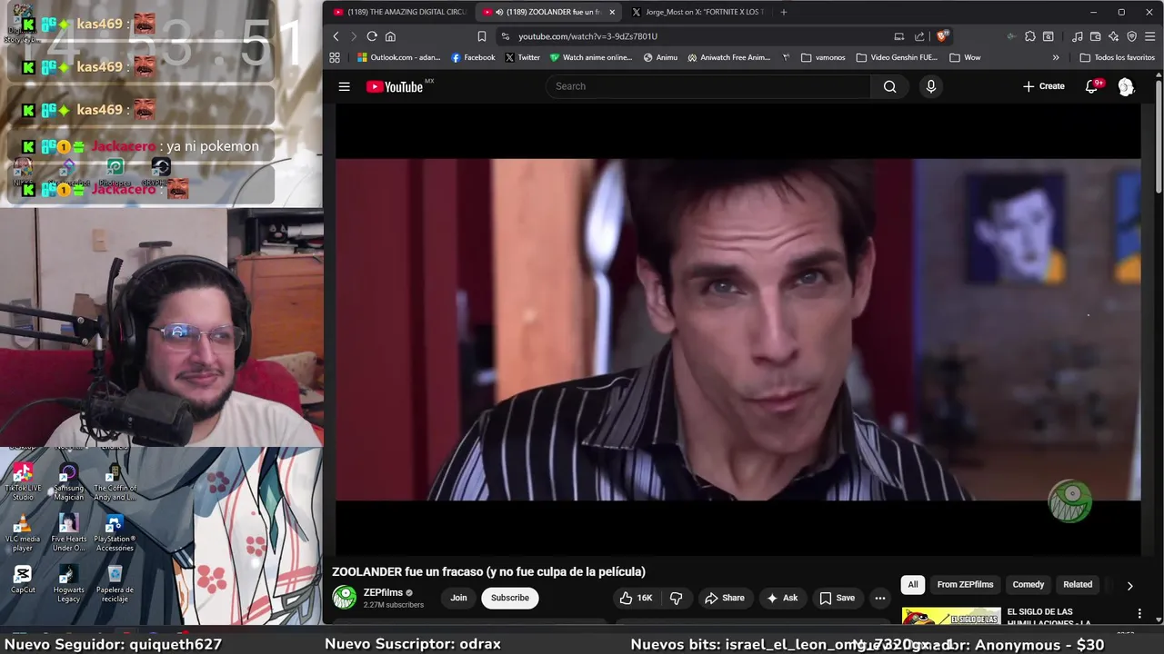Open options menu for El Siglo de las video
This screenshot has height=654, width=1164.
(1139, 614)
